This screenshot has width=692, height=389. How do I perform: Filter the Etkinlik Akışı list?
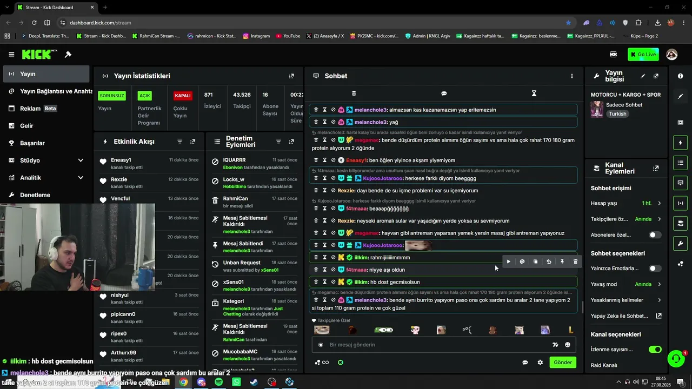[180, 142]
